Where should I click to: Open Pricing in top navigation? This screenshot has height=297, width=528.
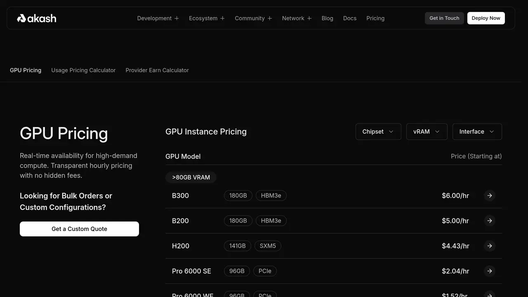(375, 18)
